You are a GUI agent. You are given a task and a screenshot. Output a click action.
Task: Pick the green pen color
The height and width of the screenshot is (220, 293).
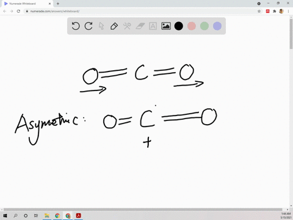[x=204, y=26]
